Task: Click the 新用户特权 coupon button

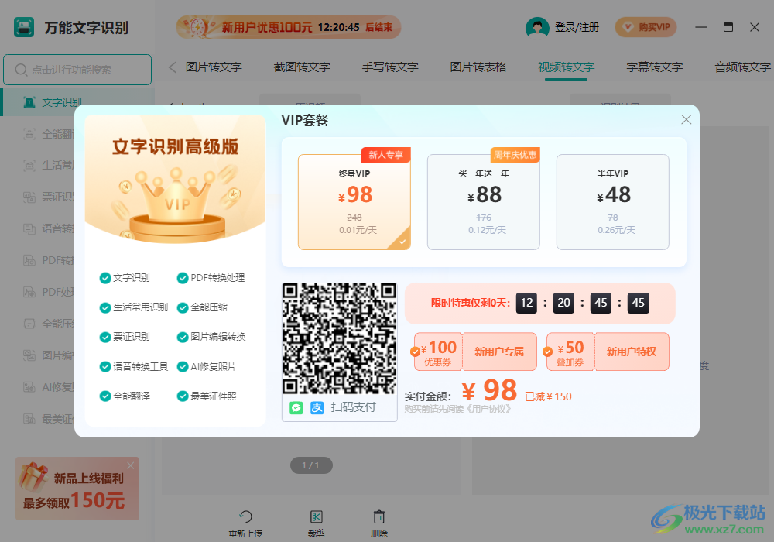Action: pyautogui.click(x=632, y=352)
